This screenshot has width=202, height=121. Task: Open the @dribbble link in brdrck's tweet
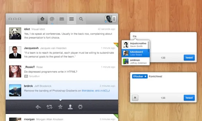(88, 91)
